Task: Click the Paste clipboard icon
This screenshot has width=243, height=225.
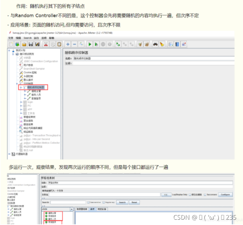Action: tap(59, 44)
